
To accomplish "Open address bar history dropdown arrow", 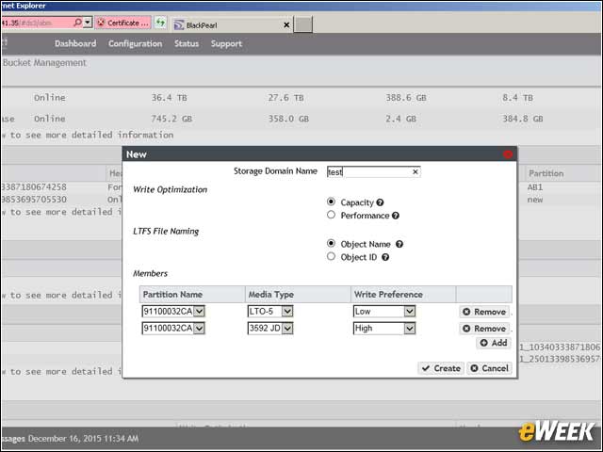I will coord(88,23).
